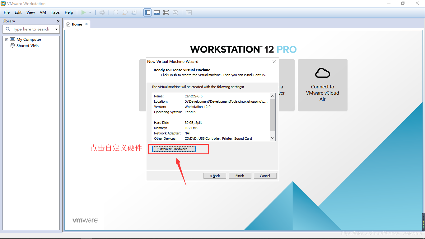This screenshot has width=425, height=239.
Task: Select the Version Workstation 12.0 row
Action: coord(211,107)
